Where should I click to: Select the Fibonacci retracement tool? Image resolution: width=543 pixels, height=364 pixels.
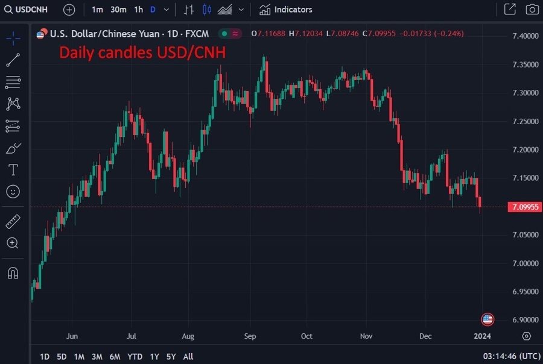(x=13, y=82)
